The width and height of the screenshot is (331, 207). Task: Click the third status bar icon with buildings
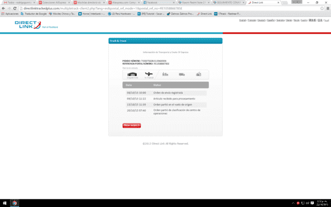165,74
